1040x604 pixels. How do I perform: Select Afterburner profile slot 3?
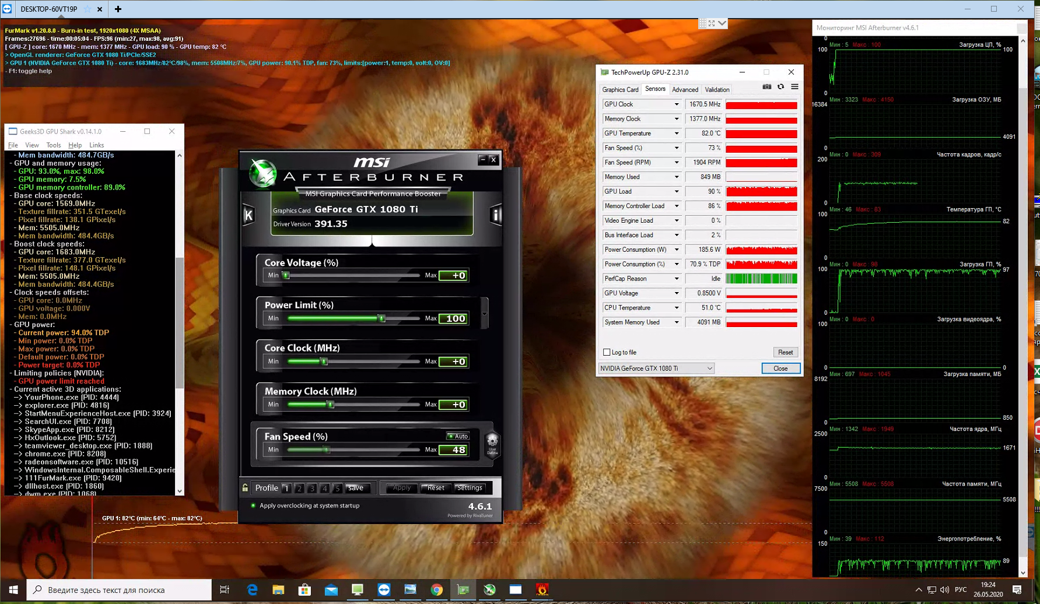pyautogui.click(x=312, y=489)
